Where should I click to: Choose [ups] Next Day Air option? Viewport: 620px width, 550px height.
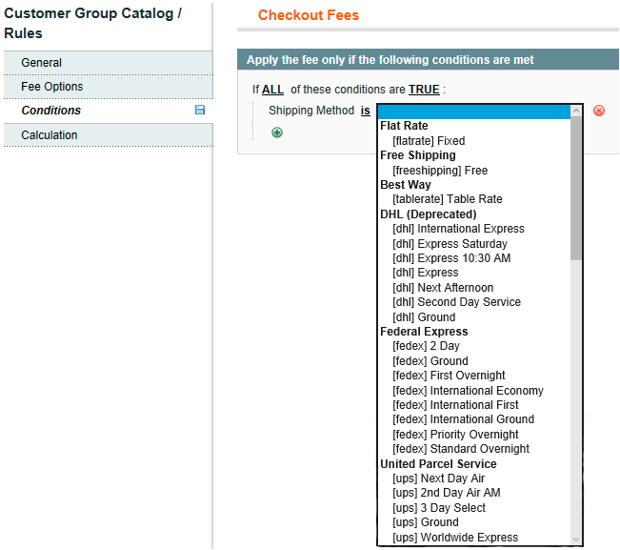(x=438, y=479)
